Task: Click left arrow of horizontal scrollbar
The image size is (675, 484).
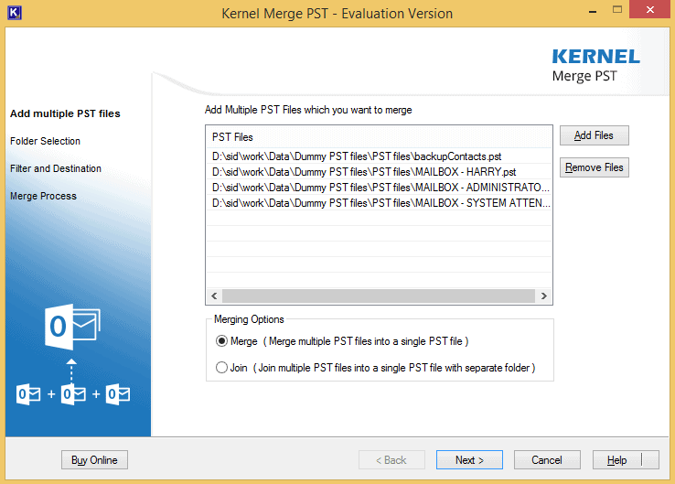Action: coord(214,296)
